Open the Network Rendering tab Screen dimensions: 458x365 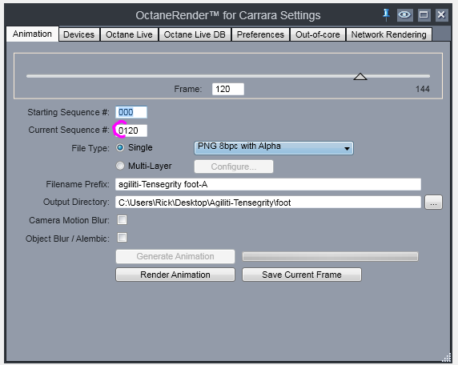click(388, 34)
